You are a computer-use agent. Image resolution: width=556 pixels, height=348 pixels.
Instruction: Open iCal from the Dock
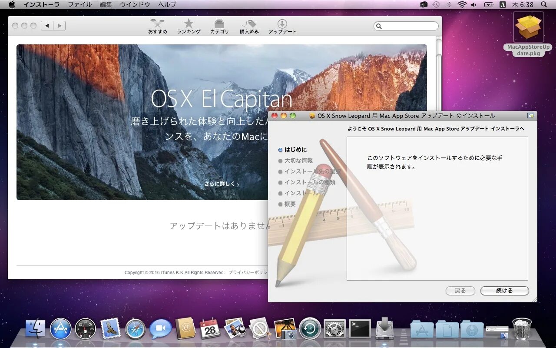[x=210, y=329]
